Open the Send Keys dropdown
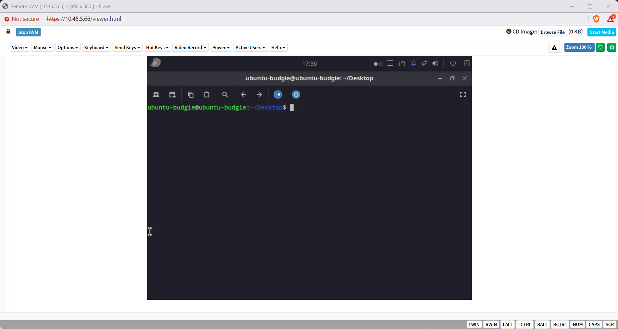Screen dimensions: 618x329 pos(127,47)
